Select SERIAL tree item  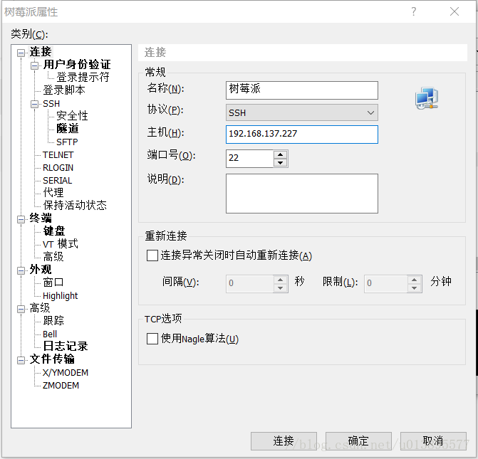coord(57,181)
